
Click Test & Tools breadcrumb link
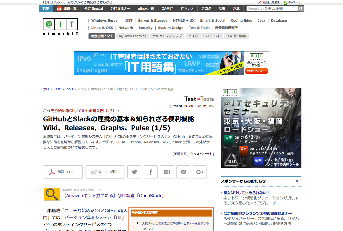(64, 89)
